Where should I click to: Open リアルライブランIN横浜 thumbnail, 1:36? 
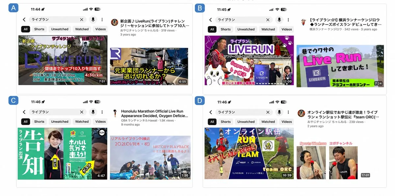pyautogui.click(x=150, y=158)
